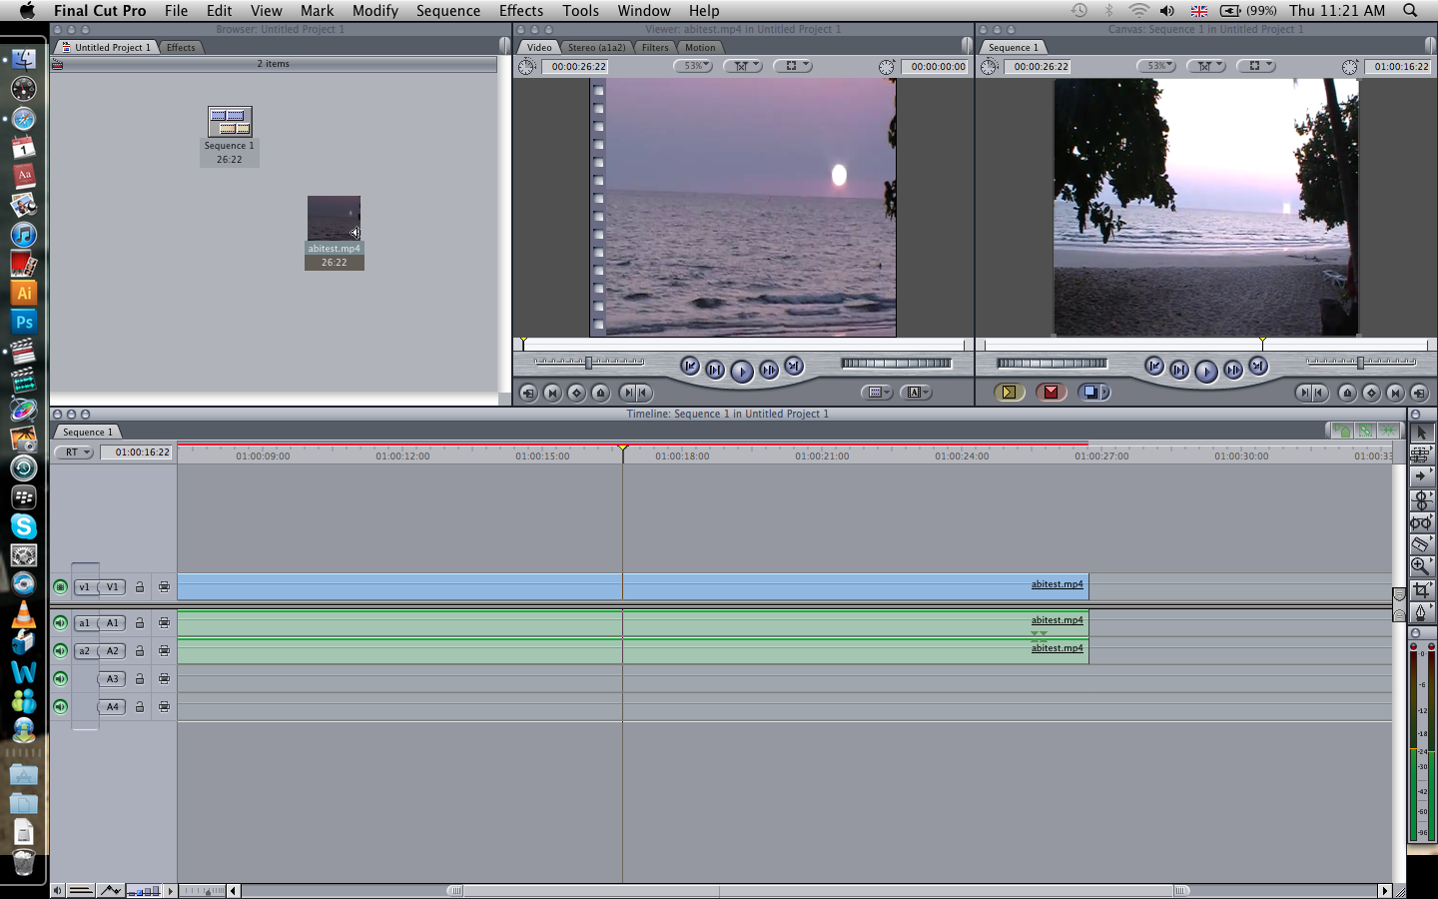This screenshot has height=899, width=1438.
Task: Switch to the Motion tab in Viewer
Action: (700, 47)
